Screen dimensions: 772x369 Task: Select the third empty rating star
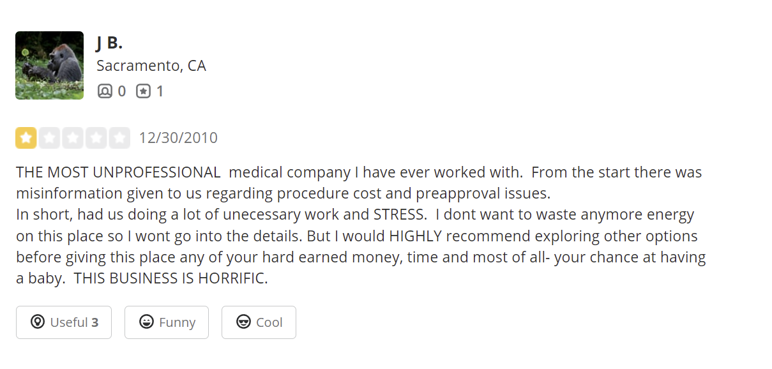(73, 138)
